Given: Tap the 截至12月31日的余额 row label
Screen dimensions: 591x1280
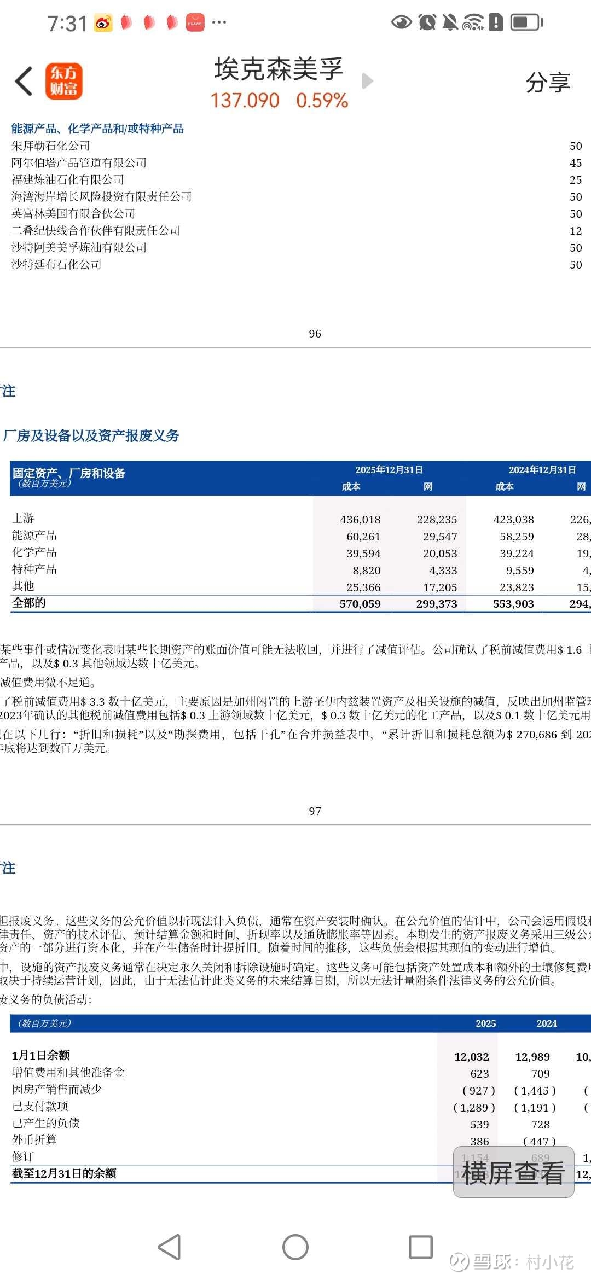Looking at the screenshot, I should click(64, 1173).
